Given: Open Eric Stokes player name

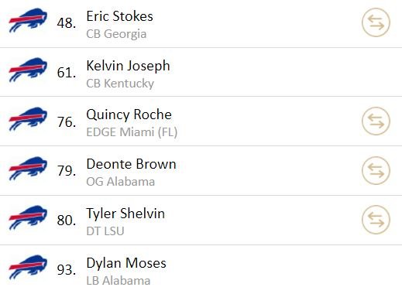Looking at the screenshot, I should click(x=119, y=16).
